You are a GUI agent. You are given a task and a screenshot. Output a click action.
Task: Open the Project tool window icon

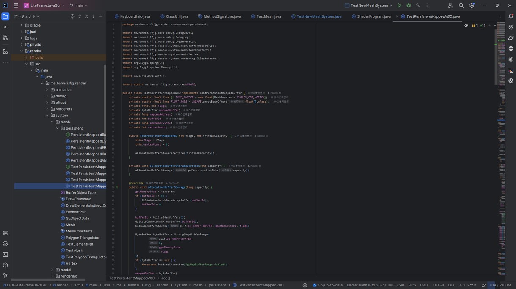[x=5, y=16]
